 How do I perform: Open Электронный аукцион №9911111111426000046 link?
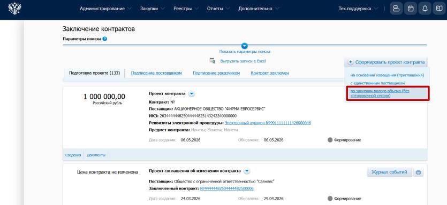click(268, 123)
